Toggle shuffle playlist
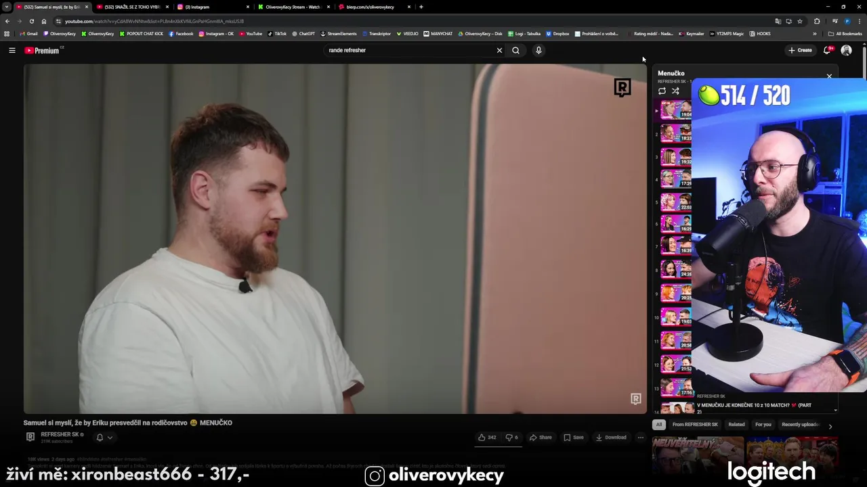This screenshot has width=867, height=487. pos(675,91)
